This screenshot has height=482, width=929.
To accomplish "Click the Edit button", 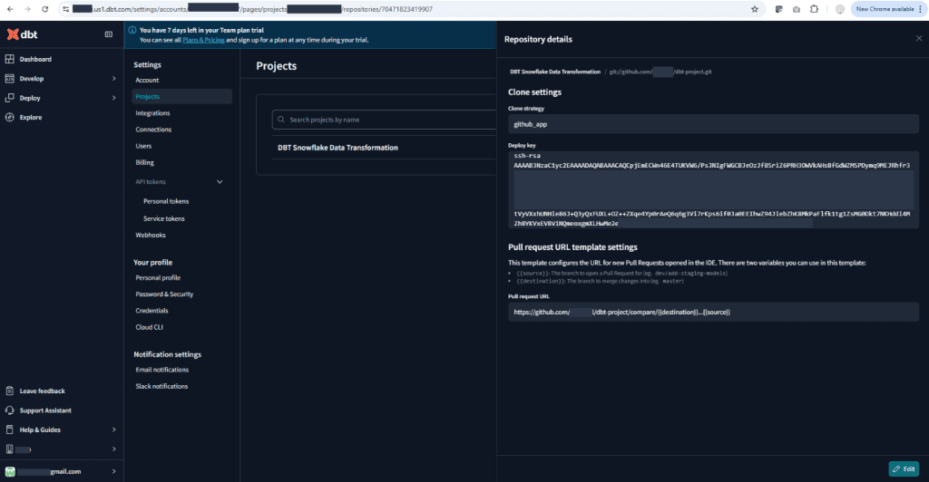I will click(x=904, y=469).
